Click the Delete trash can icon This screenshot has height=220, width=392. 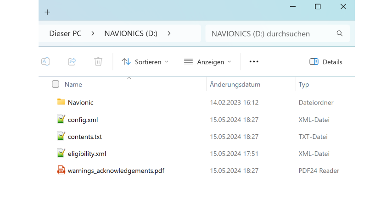coord(98,62)
